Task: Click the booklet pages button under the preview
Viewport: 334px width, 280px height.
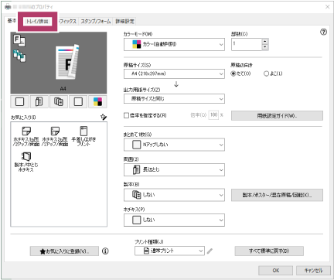Action: point(59,101)
